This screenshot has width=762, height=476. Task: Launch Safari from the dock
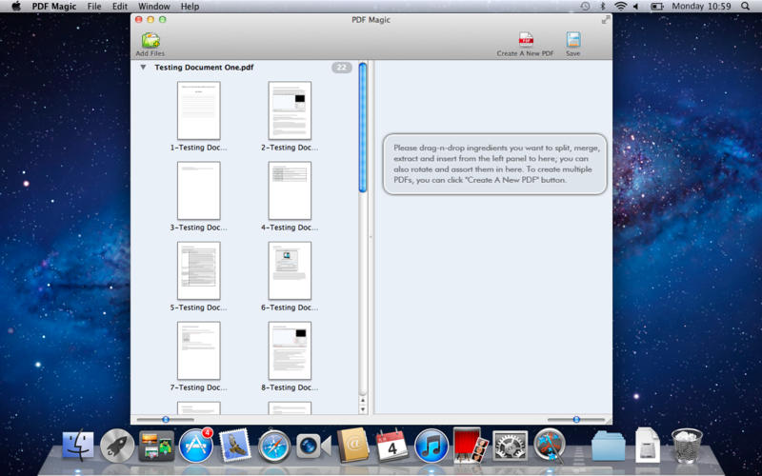point(273,445)
